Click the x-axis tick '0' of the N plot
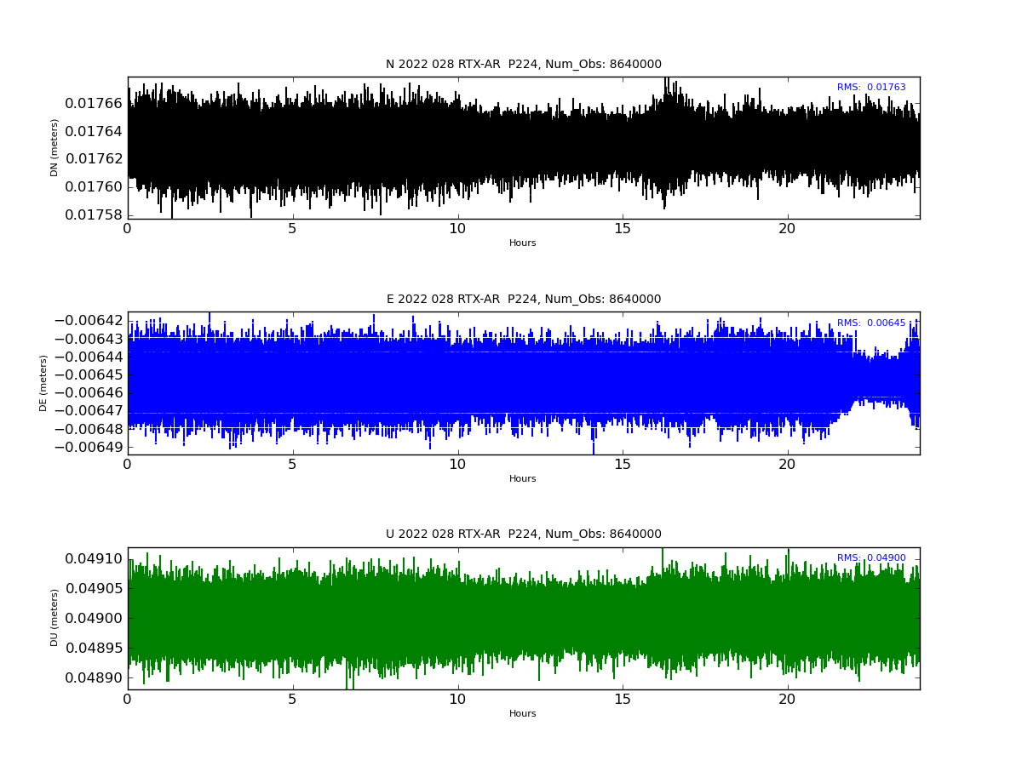Viewport: 1022px width, 766px height. pos(128,229)
